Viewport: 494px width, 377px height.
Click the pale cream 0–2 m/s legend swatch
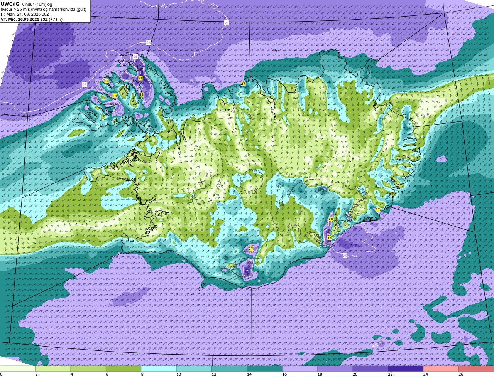coord(18,369)
